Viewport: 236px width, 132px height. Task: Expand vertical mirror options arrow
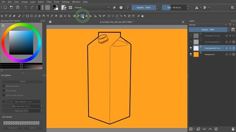209,7
